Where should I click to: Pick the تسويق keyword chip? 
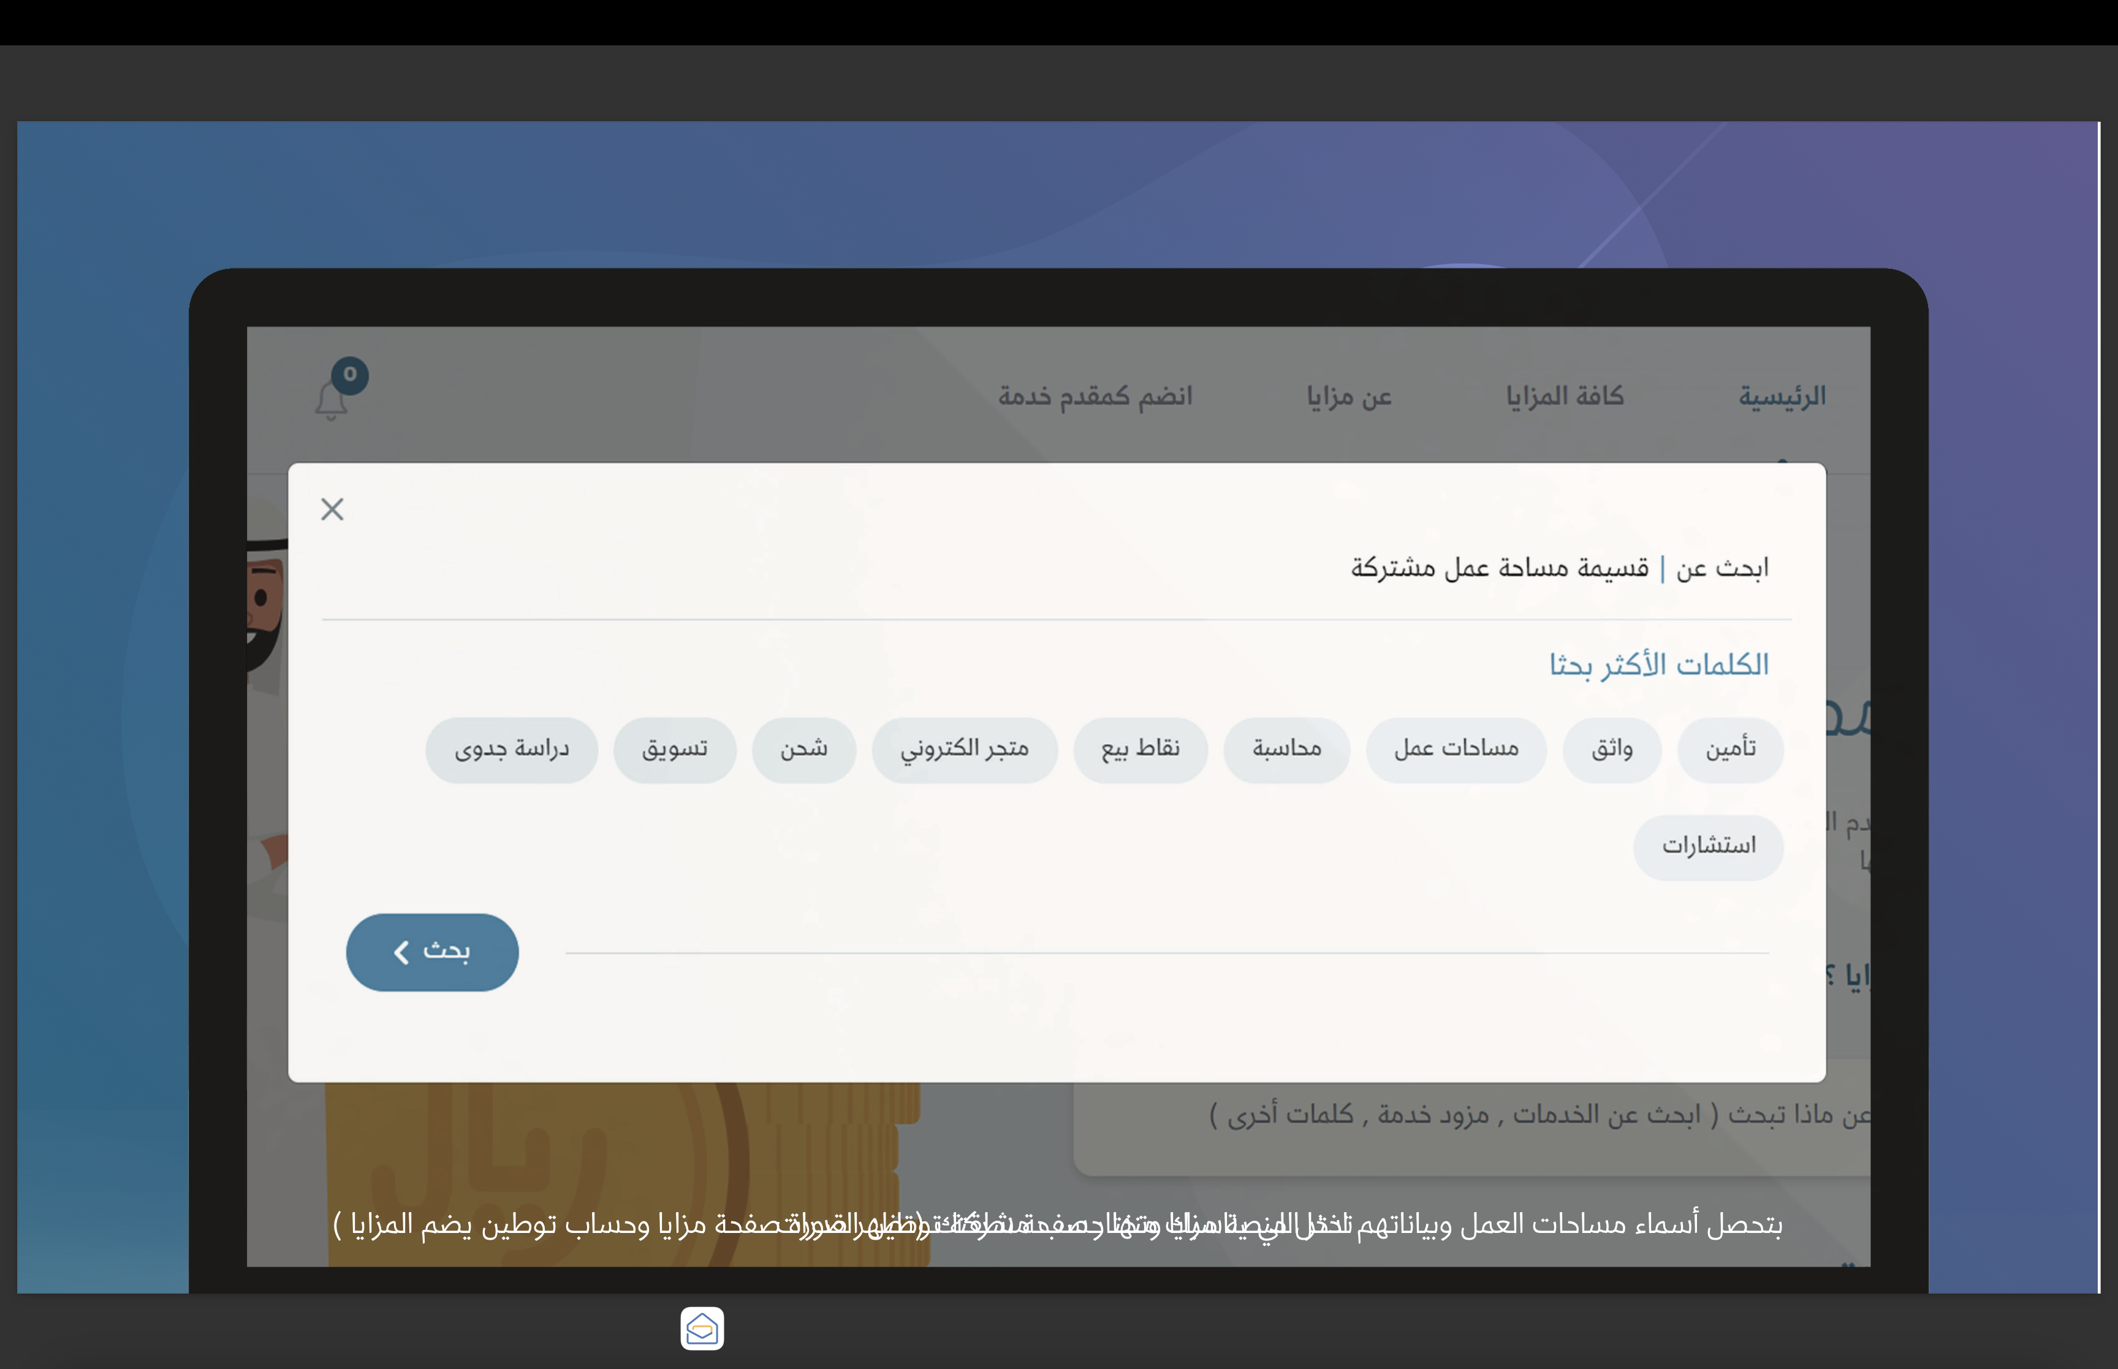click(x=675, y=749)
